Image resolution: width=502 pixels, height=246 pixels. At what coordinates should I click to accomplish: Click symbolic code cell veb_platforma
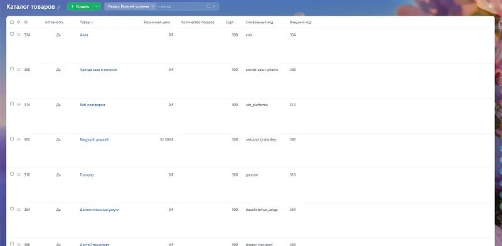coord(257,105)
